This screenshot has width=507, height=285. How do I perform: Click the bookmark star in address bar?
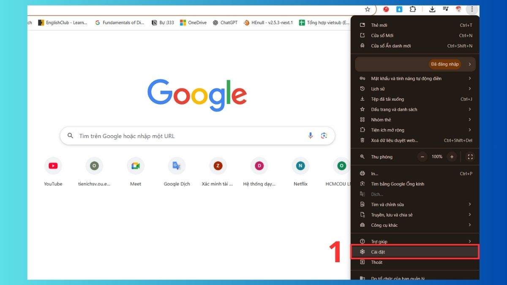(x=367, y=9)
